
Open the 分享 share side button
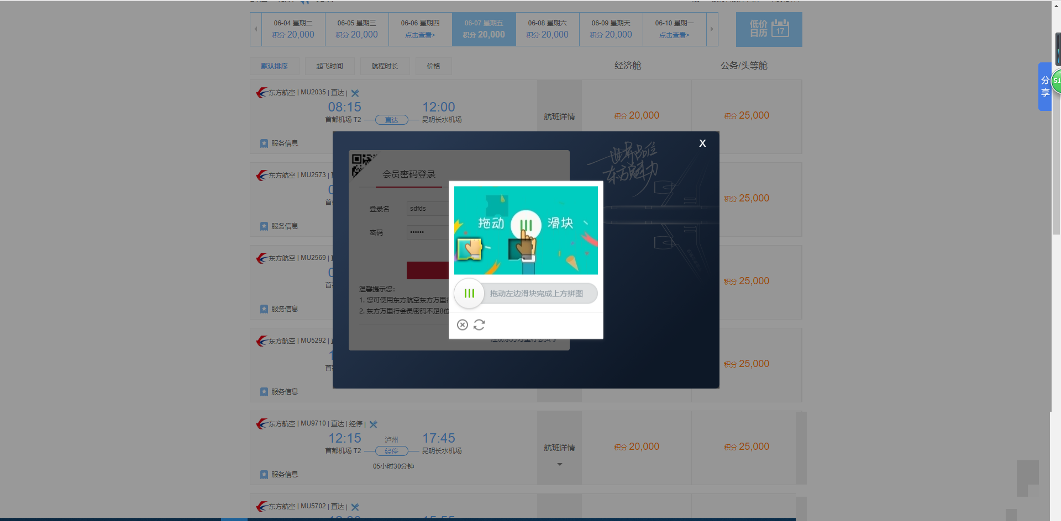point(1045,87)
